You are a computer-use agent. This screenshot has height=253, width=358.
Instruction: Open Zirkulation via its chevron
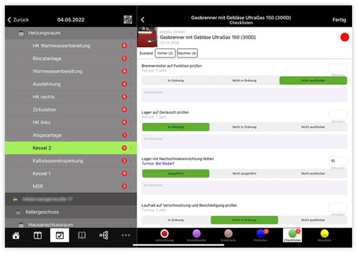coord(131,110)
